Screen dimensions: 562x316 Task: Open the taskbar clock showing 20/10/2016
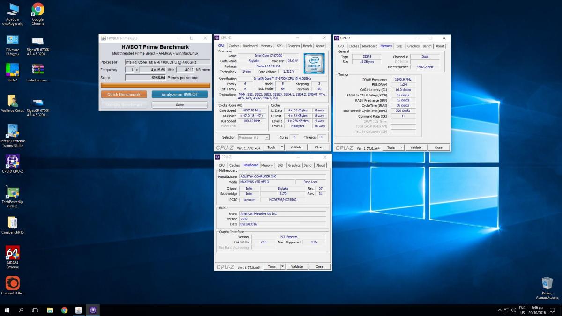point(537,310)
